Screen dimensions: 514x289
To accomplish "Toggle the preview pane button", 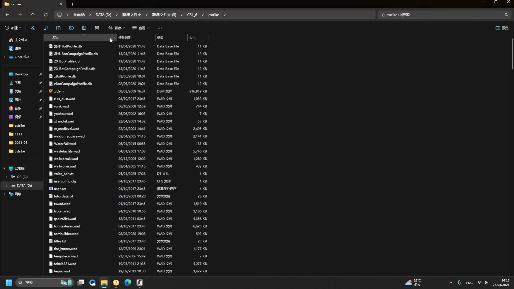I will [502, 28].
